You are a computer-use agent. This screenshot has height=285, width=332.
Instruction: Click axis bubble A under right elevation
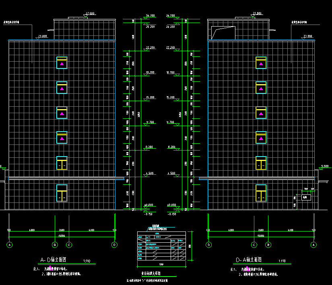point(313,244)
